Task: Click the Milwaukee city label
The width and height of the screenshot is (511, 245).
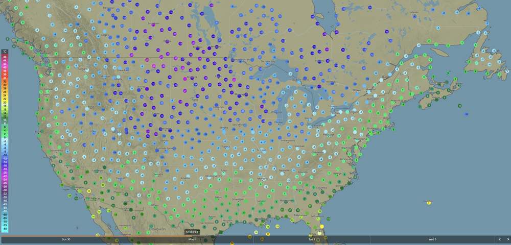Action: (x=276, y=112)
